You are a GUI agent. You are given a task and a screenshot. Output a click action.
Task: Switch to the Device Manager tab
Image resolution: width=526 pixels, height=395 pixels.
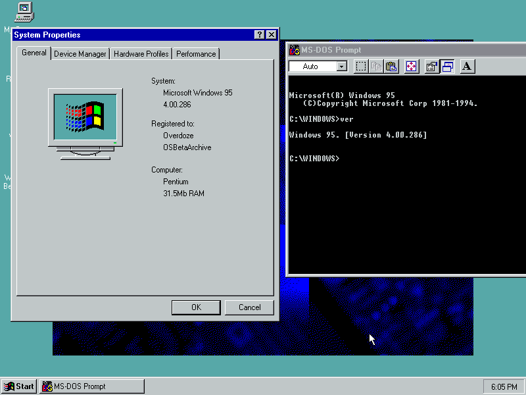[x=80, y=53]
